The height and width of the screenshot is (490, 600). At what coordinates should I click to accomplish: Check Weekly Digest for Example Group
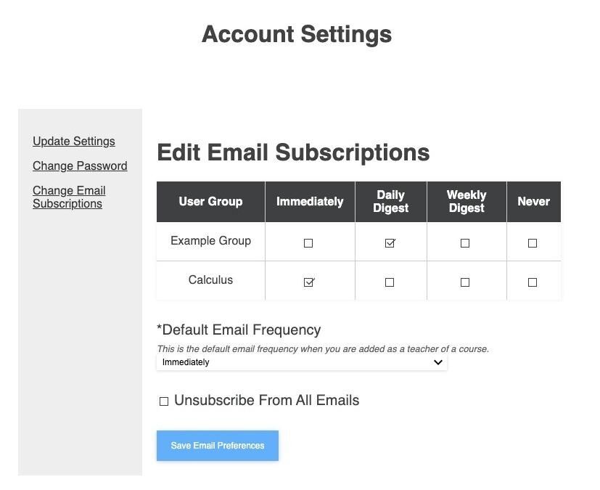point(465,243)
